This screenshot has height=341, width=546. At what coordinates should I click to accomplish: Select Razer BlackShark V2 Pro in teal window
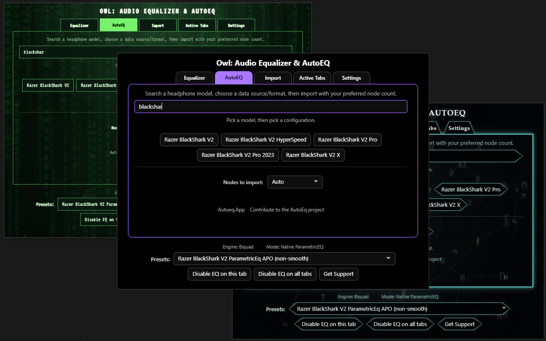(x=471, y=189)
